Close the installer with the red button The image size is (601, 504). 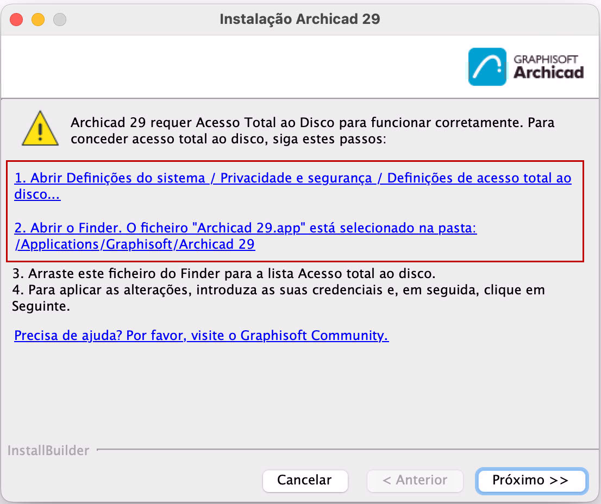tap(16, 19)
